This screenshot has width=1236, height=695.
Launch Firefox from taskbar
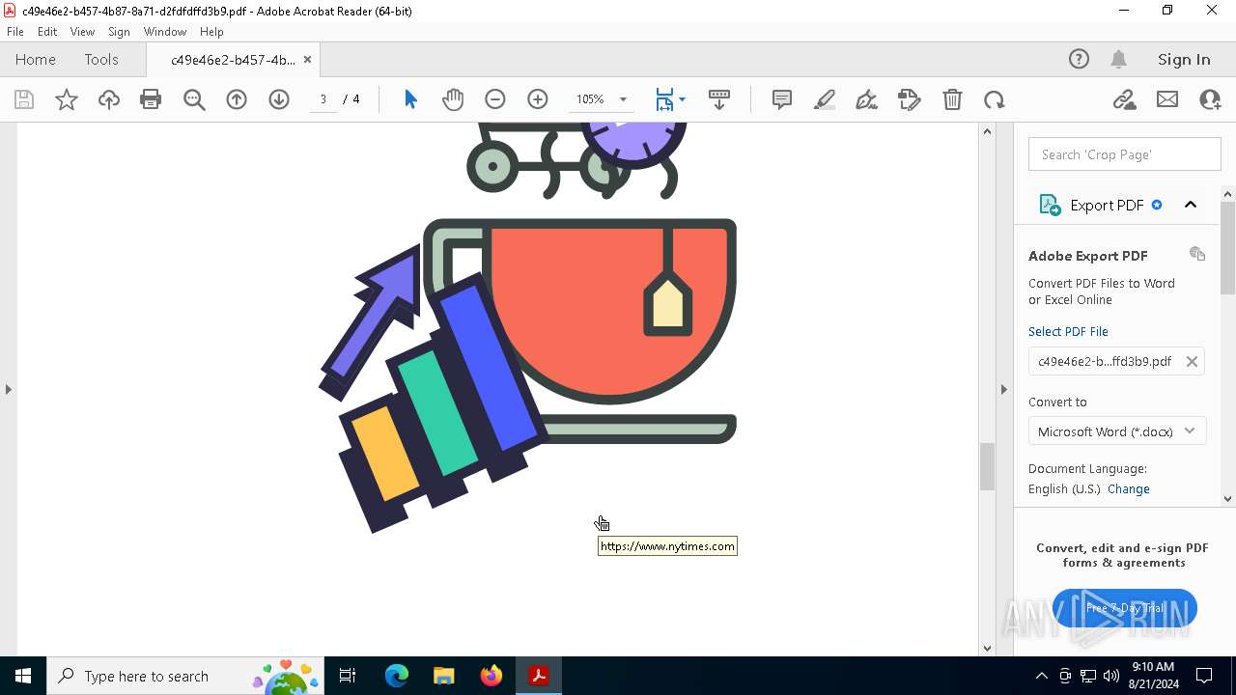[x=492, y=676]
